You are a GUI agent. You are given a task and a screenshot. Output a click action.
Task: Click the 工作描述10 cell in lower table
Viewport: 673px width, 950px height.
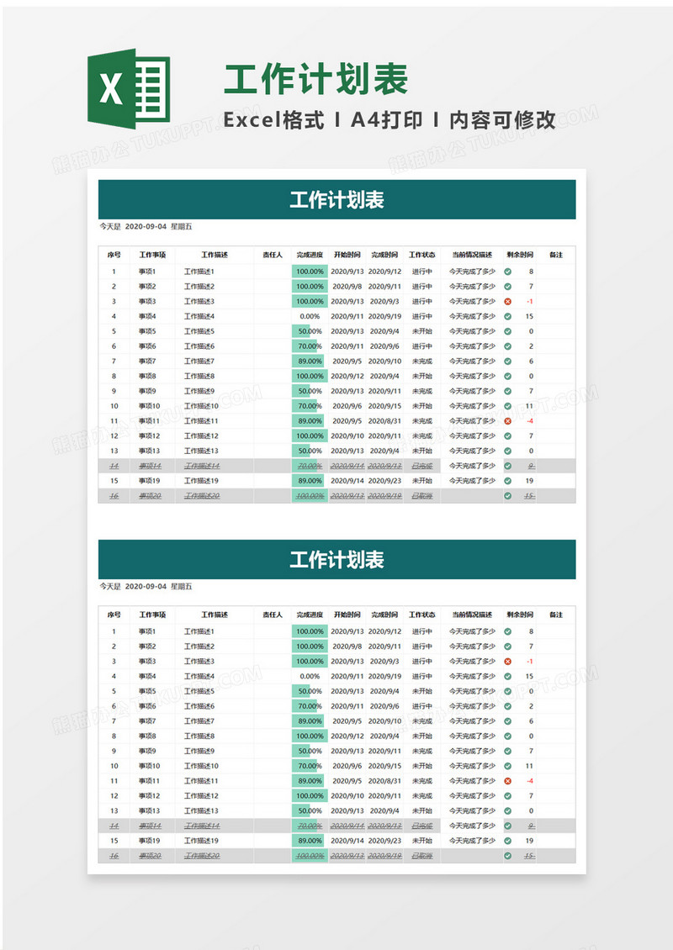tap(201, 766)
